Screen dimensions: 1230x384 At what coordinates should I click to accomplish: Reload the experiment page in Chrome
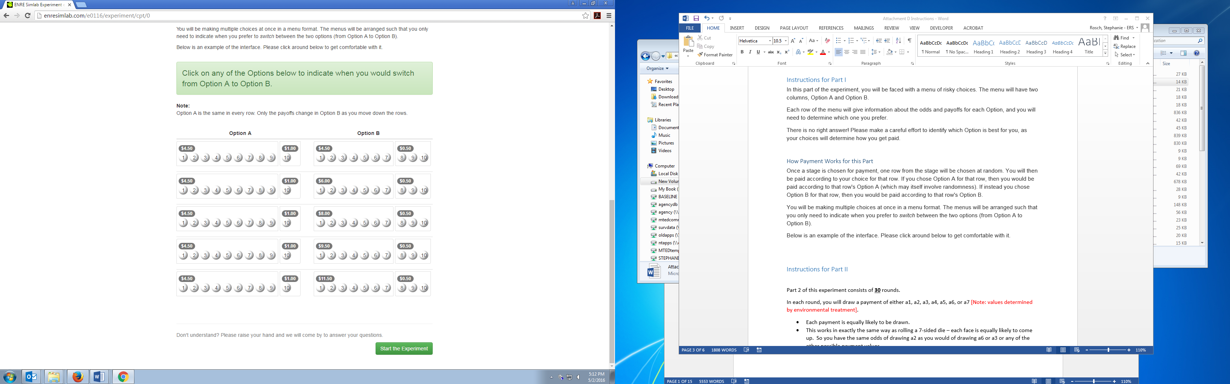click(28, 16)
